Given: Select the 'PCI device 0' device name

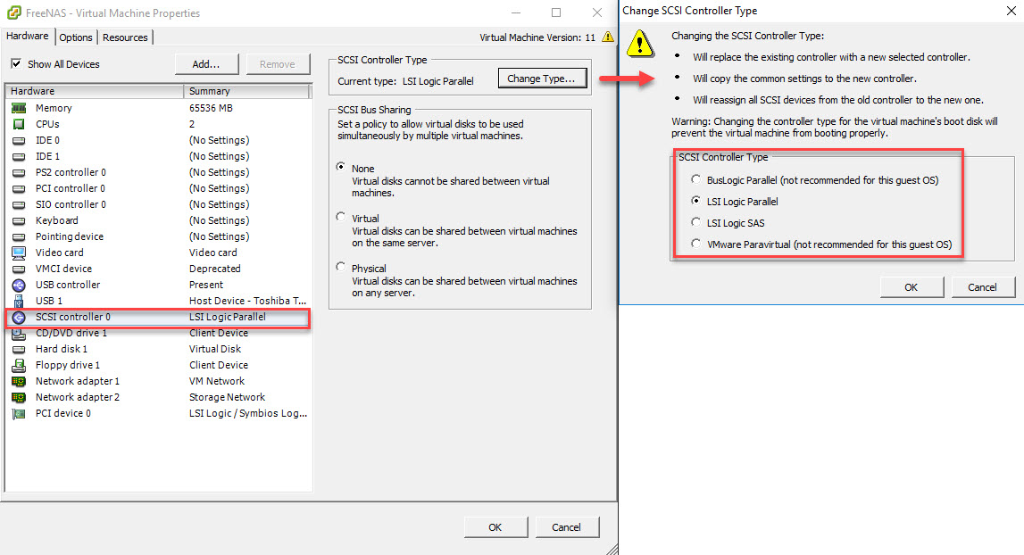Looking at the screenshot, I should [x=63, y=413].
